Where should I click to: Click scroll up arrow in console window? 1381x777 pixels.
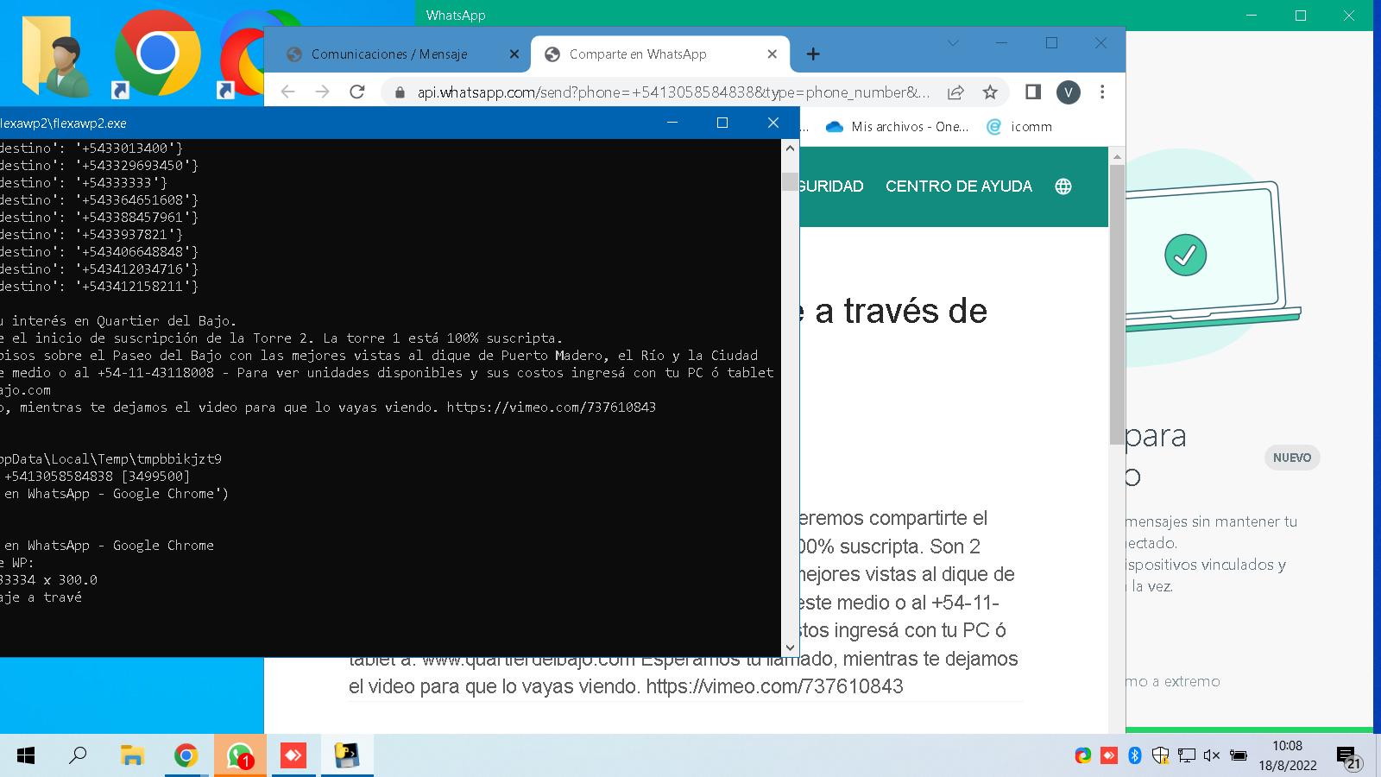coord(790,148)
